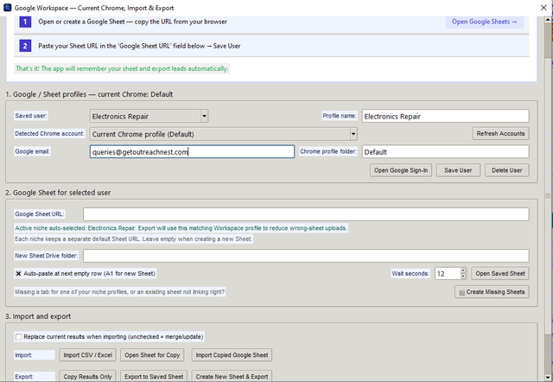553x382 pixels.
Task: Click the 'Saved user:' label
Action: [31, 116]
